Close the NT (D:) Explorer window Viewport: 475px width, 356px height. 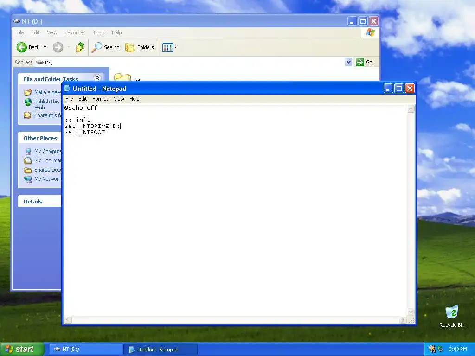374,21
